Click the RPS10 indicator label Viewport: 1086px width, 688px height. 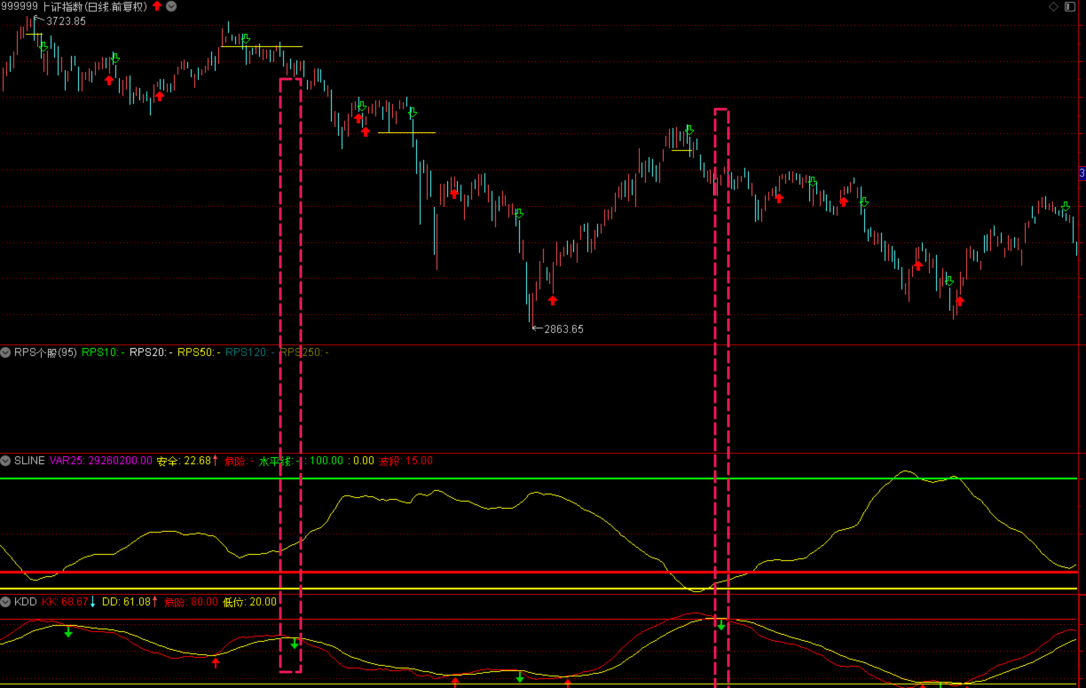click(100, 352)
